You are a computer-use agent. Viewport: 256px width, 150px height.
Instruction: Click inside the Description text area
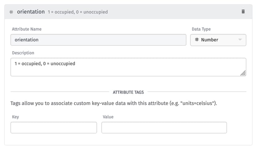click(x=128, y=67)
